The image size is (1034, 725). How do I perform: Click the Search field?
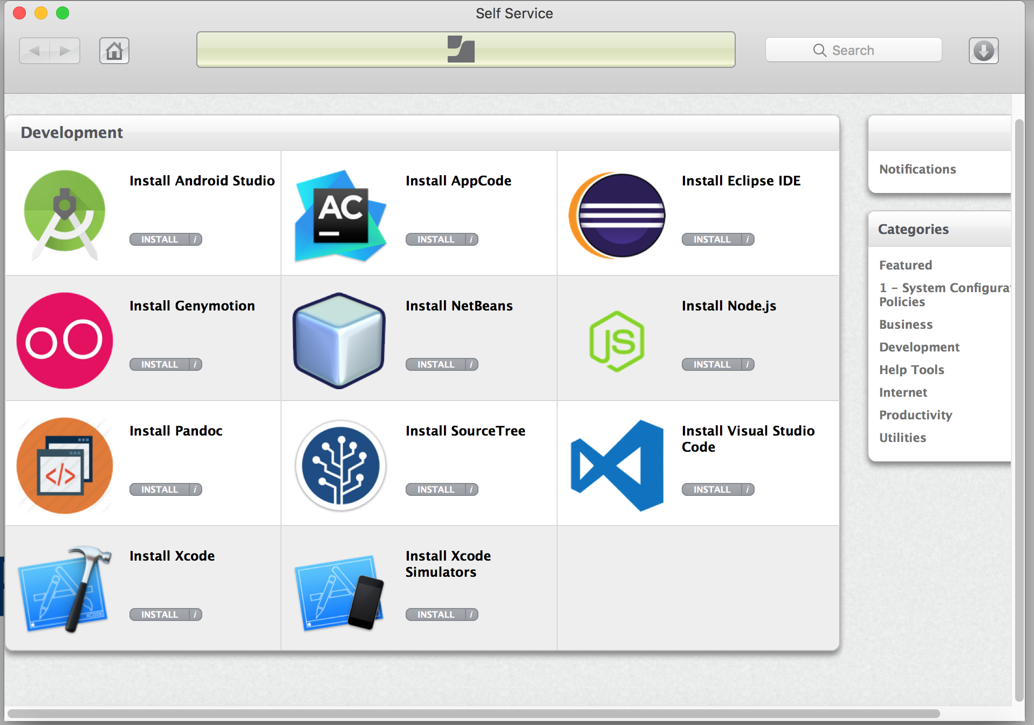tap(853, 50)
